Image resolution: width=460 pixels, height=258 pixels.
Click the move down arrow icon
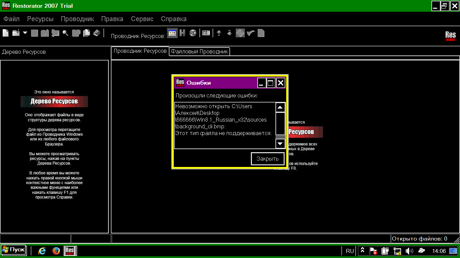point(229,33)
